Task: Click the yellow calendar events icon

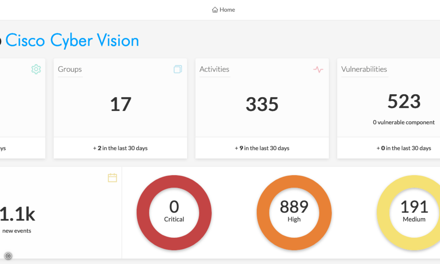Action: point(112,178)
